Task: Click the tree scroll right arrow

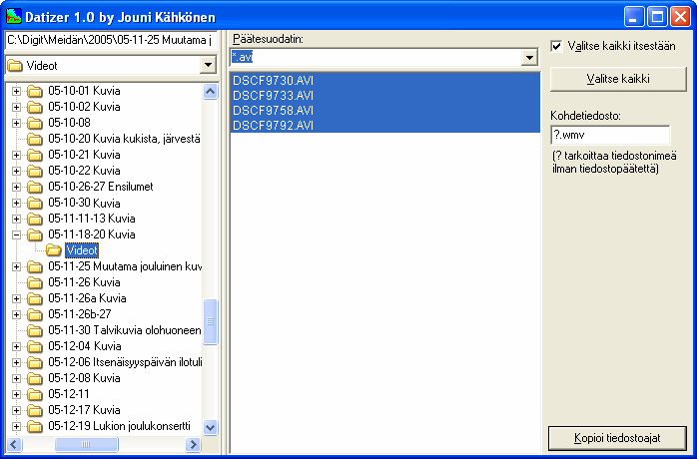Action: tap(193, 444)
